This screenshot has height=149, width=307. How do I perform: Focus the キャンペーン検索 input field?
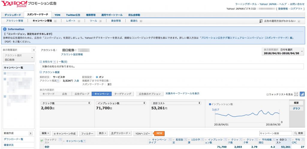coord(275,133)
